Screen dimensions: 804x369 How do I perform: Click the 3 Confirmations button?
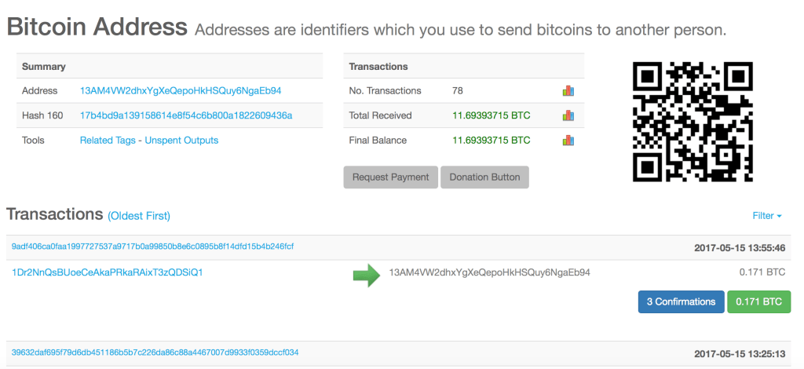(x=681, y=301)
